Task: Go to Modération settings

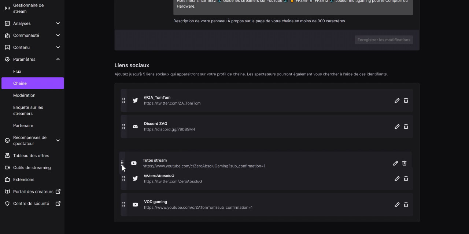Action: [x=24, y=95]
